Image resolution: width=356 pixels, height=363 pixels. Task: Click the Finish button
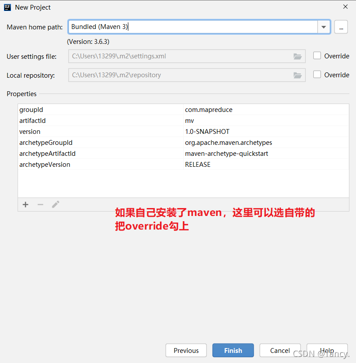(233, 350)
